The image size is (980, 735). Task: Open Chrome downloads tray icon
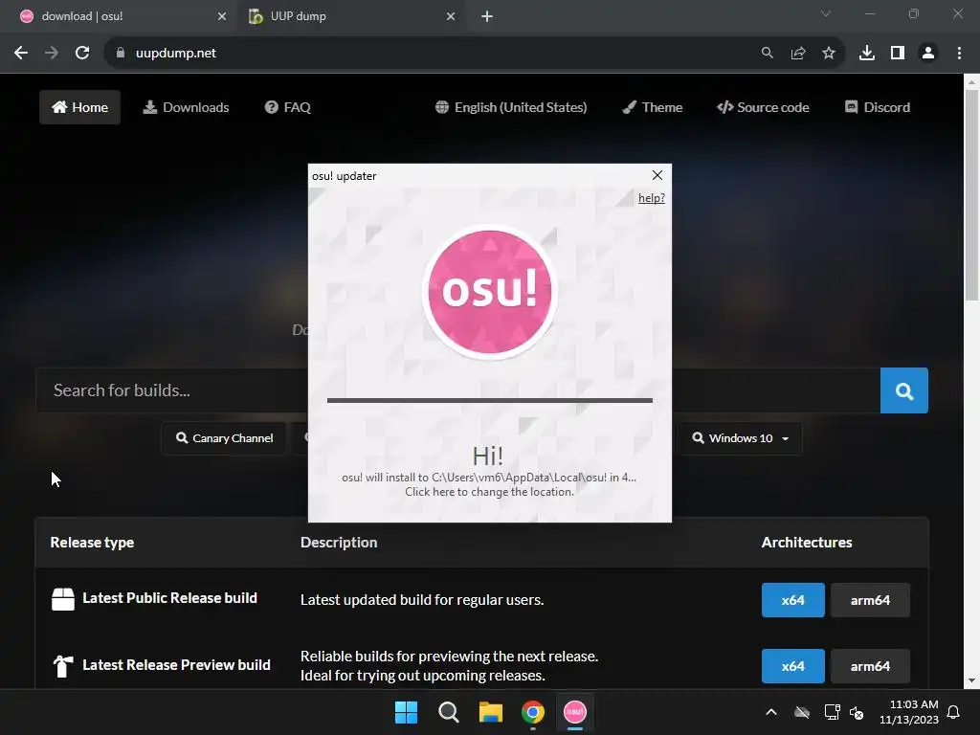point(867,54)
